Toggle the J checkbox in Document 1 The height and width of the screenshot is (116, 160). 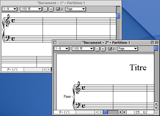pyautogui.click(x=58, y=9)
